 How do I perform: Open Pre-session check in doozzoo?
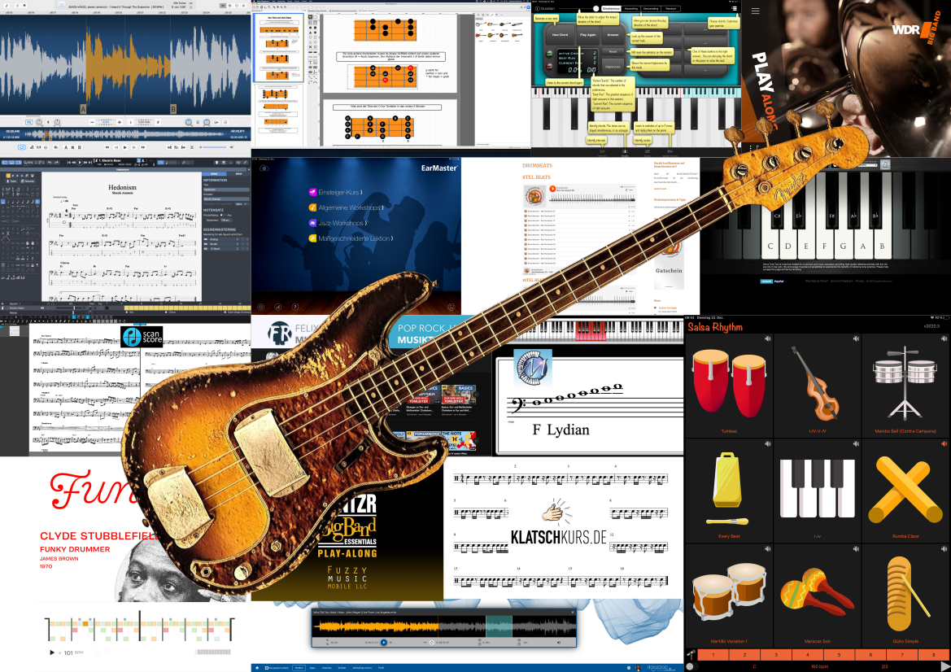pos(276,668)
